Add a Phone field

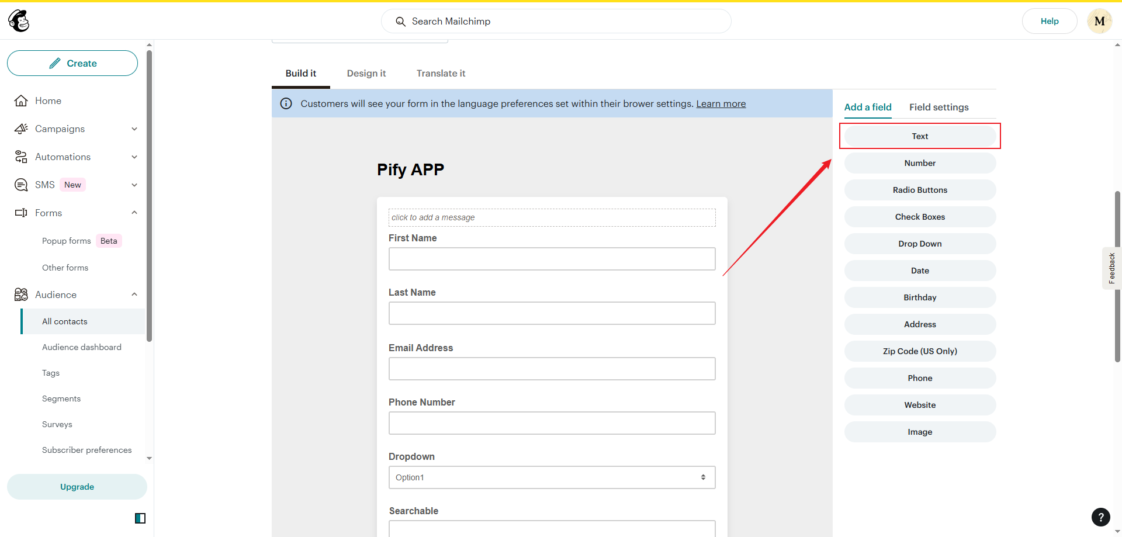click(920, 378)
